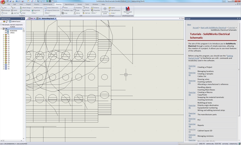Image resolution: width=241 pixels, height=145 pixels.
Task: Use the Mirror tool
Action: [77, 13]
